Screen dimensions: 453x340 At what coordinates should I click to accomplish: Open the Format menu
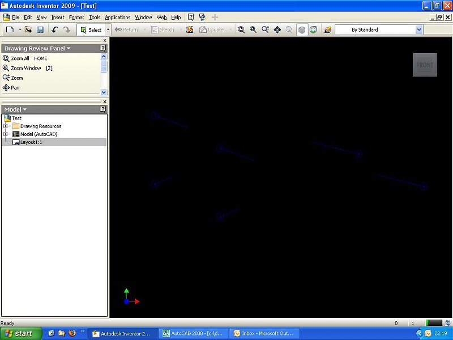pyautogui.click(x=76, y=18)
